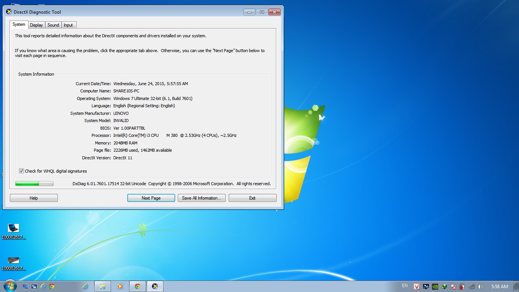This screenshot has height=292, width=519.
Task: Open red V antivirus tray icon
Action: [417, 287]
